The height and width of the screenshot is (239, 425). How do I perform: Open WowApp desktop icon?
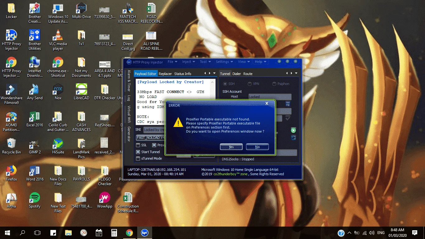pyautogui.click(x=105, y=200)
